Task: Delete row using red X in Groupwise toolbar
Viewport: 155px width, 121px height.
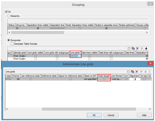Action: pos(137,48)
